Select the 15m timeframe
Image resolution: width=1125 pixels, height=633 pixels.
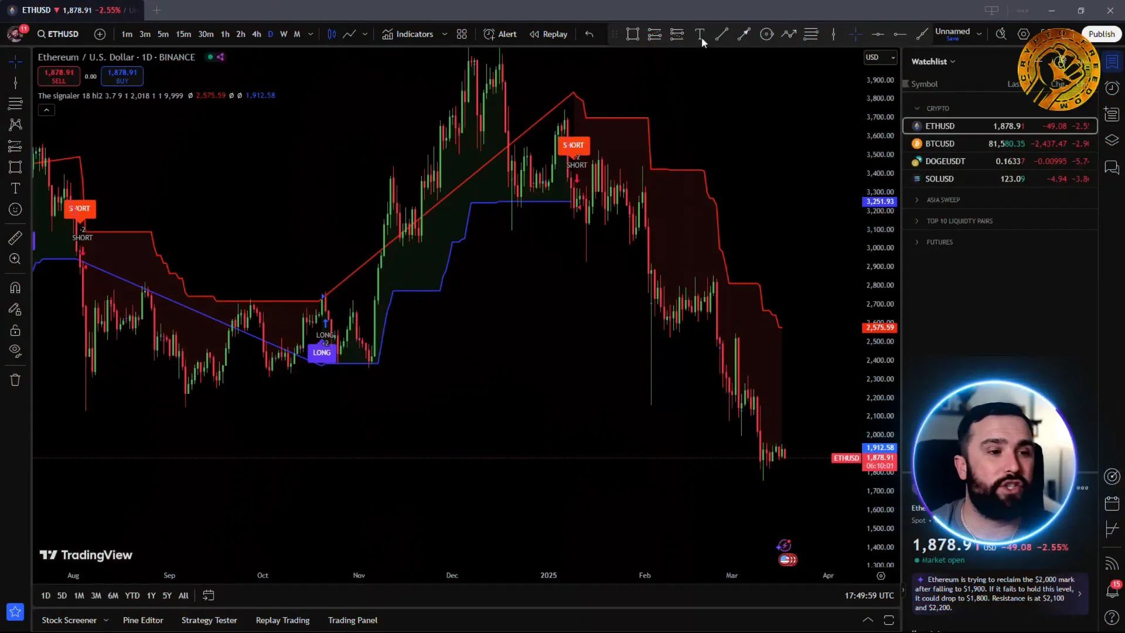click(183, 34)
